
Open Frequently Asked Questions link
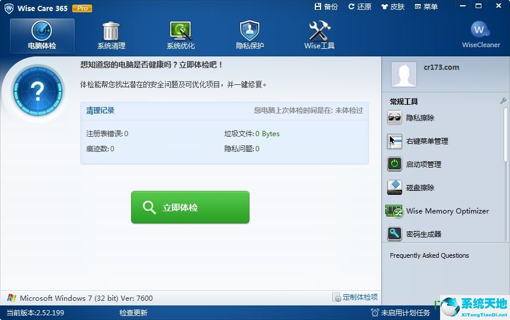click(430, 255)
